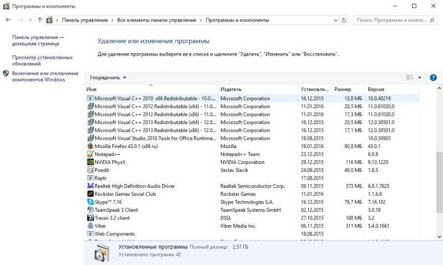Click the search magnifier icon
Screen dimensions: 443x265
pyautogui.click(x=432, y=20)
